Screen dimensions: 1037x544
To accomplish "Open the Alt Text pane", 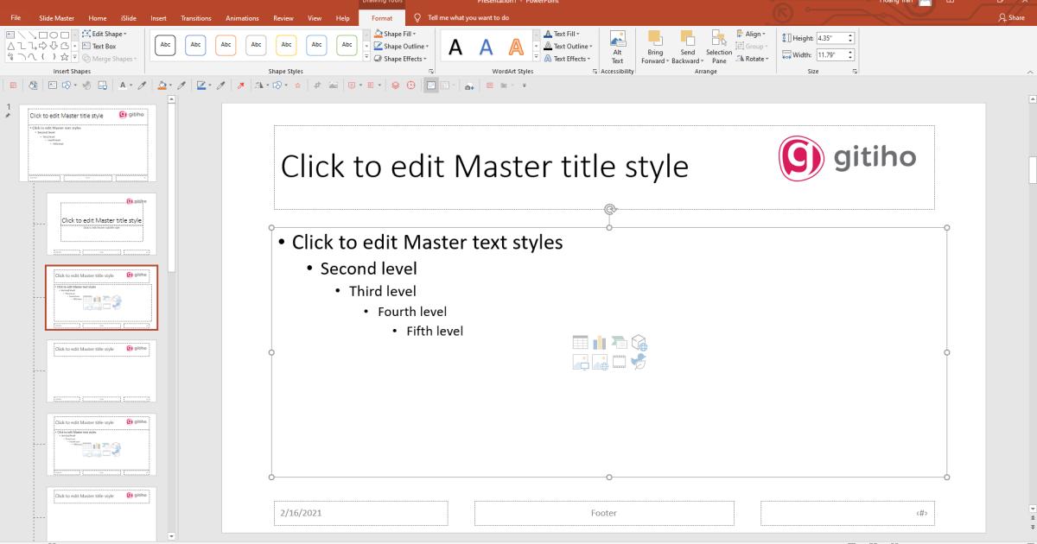I will click(617, 47).
